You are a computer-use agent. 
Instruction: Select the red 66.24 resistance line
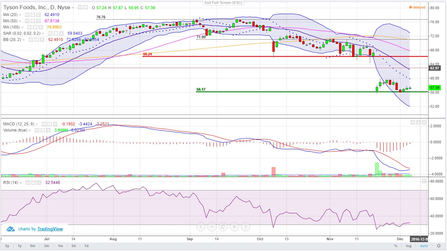[x=285, y=56]
